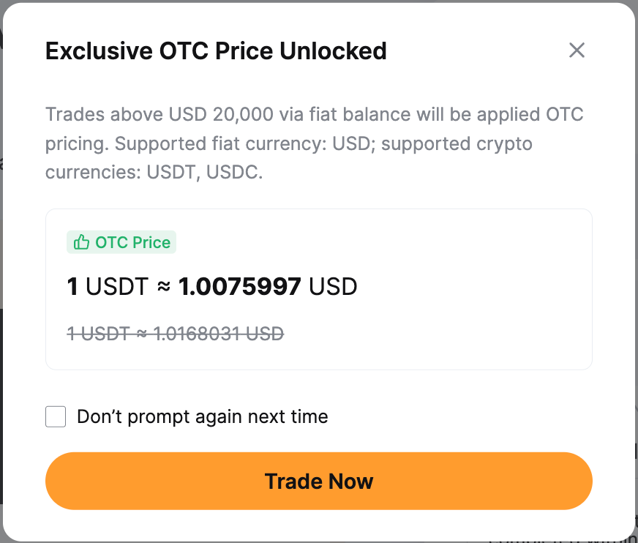Click the crossed-out 1.0168031 USD rate

(x=218, y=334)
